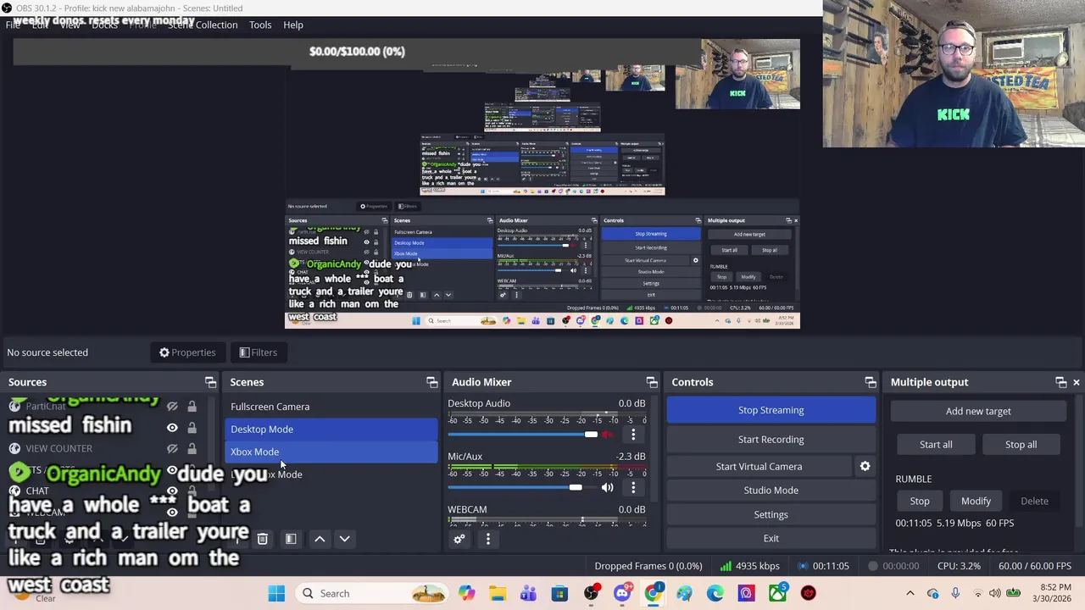Unlock the PartiChat source
The width and height of the screenshot is (1085, 610).
coord(192,407)
